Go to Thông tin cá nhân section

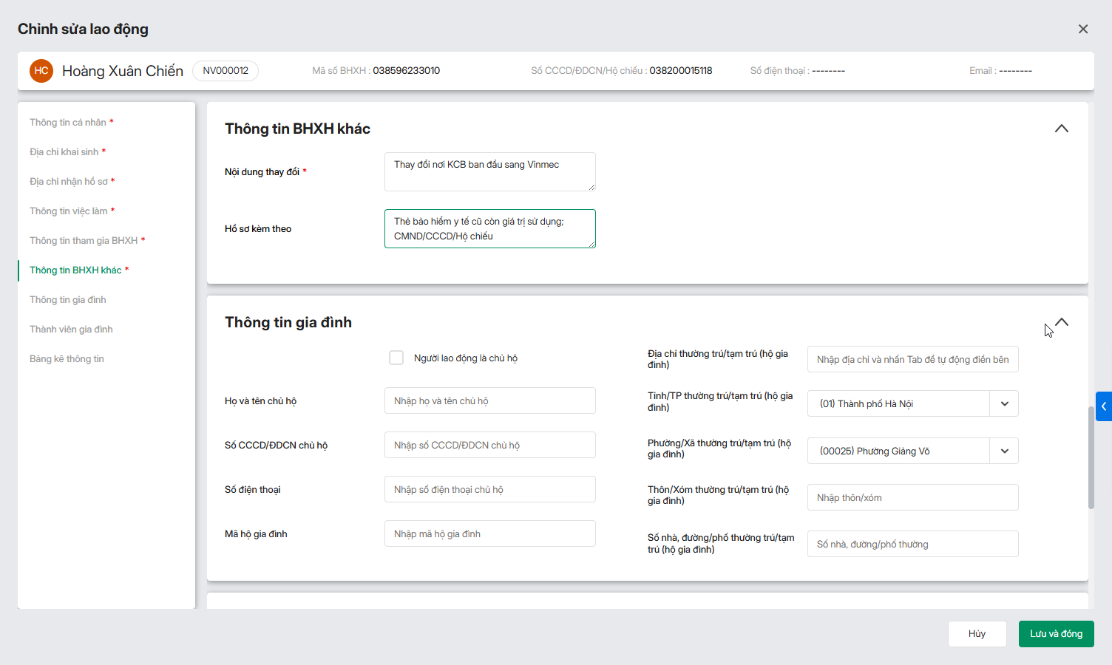coord(68,123)
